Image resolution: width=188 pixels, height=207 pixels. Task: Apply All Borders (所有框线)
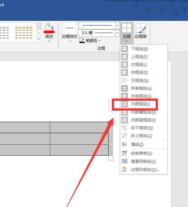click(x=144, y=88)
